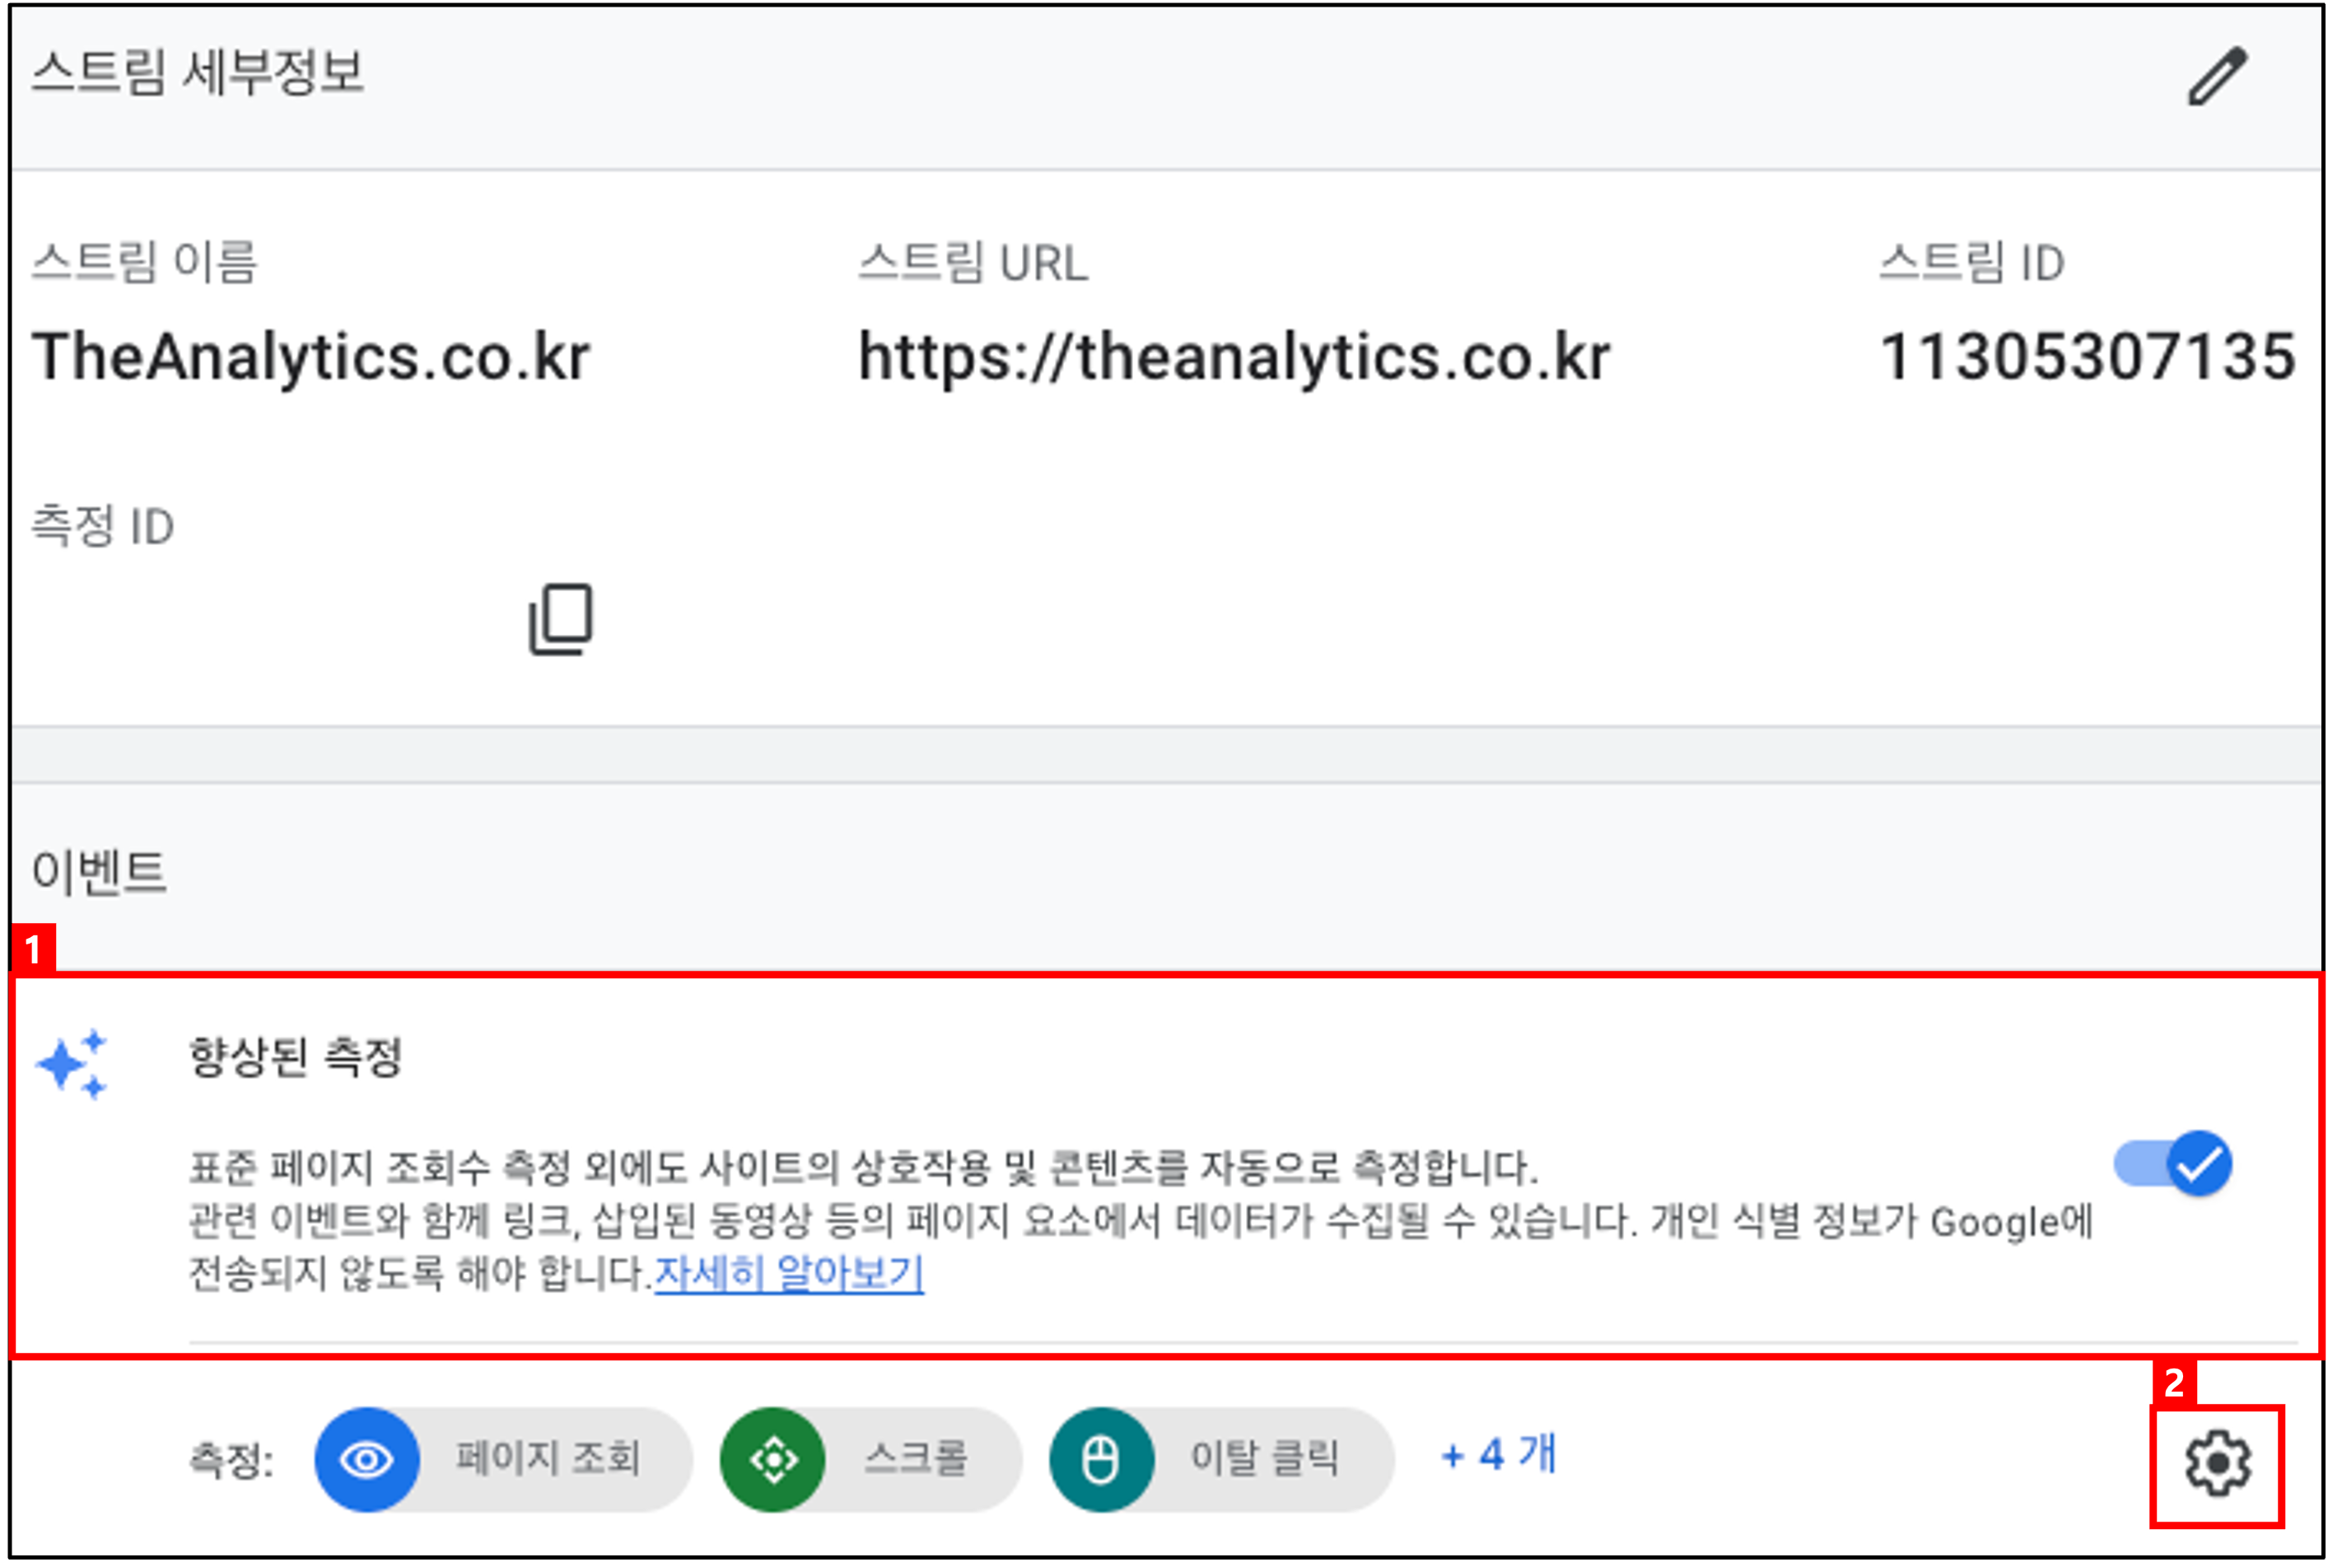2328x1562 pixels.
Task: Click stream URL https://theanalytics.co.kr
Action: pyautogui.click(x=1234, y=357)
